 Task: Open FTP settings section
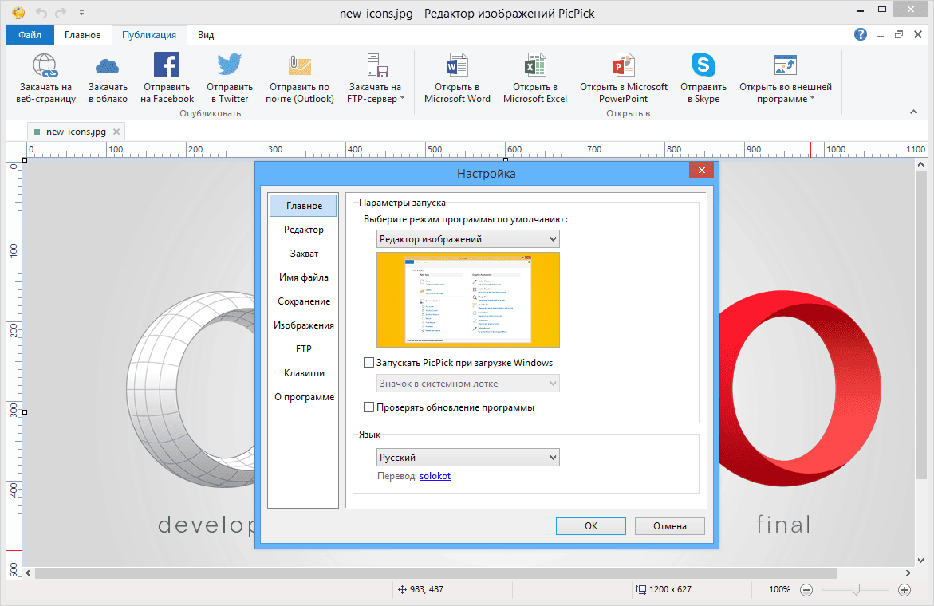304,348
